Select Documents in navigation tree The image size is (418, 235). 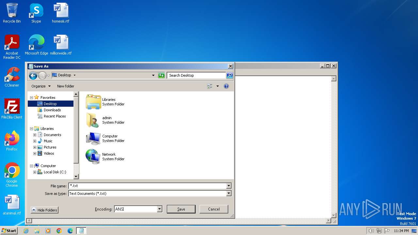52,135
